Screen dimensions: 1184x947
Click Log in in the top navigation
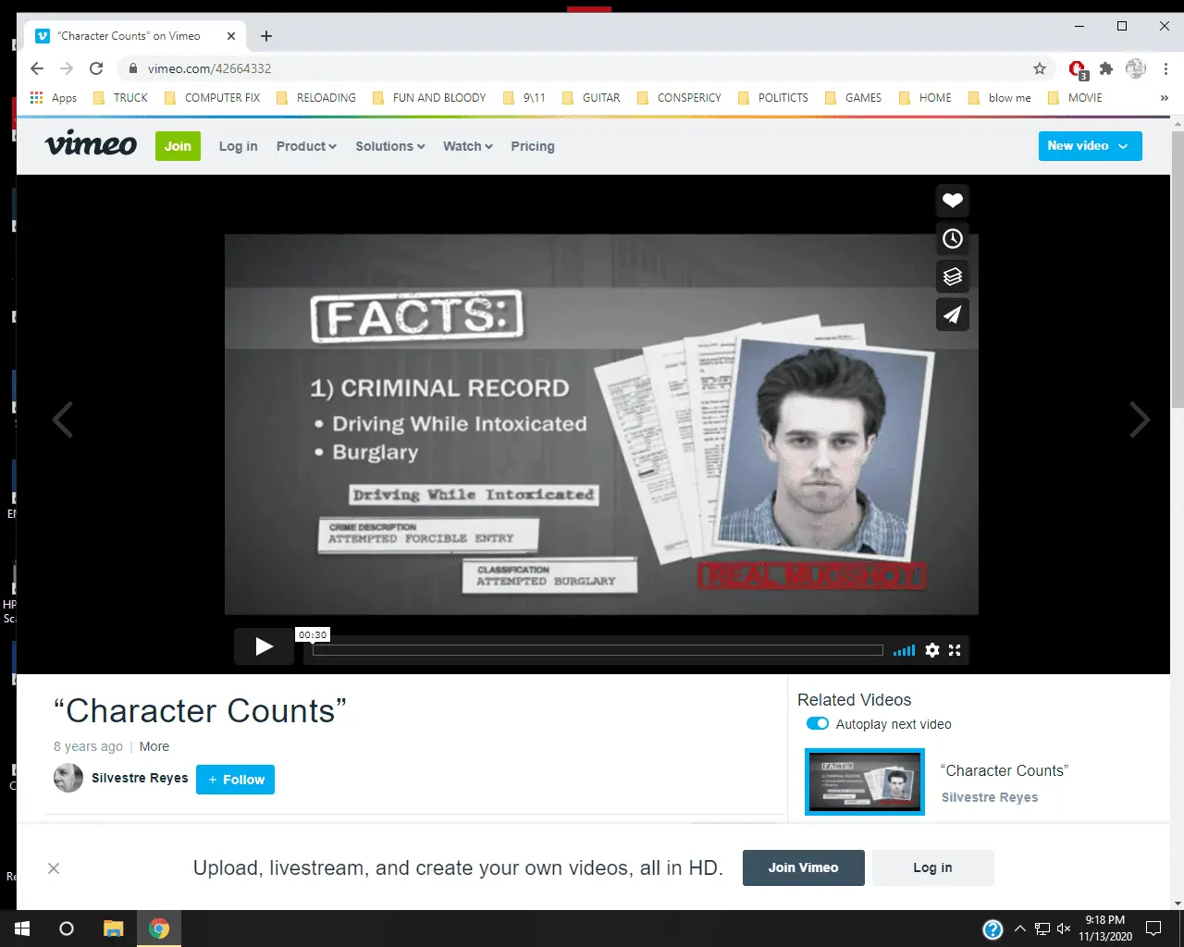(x=238, y=146)
